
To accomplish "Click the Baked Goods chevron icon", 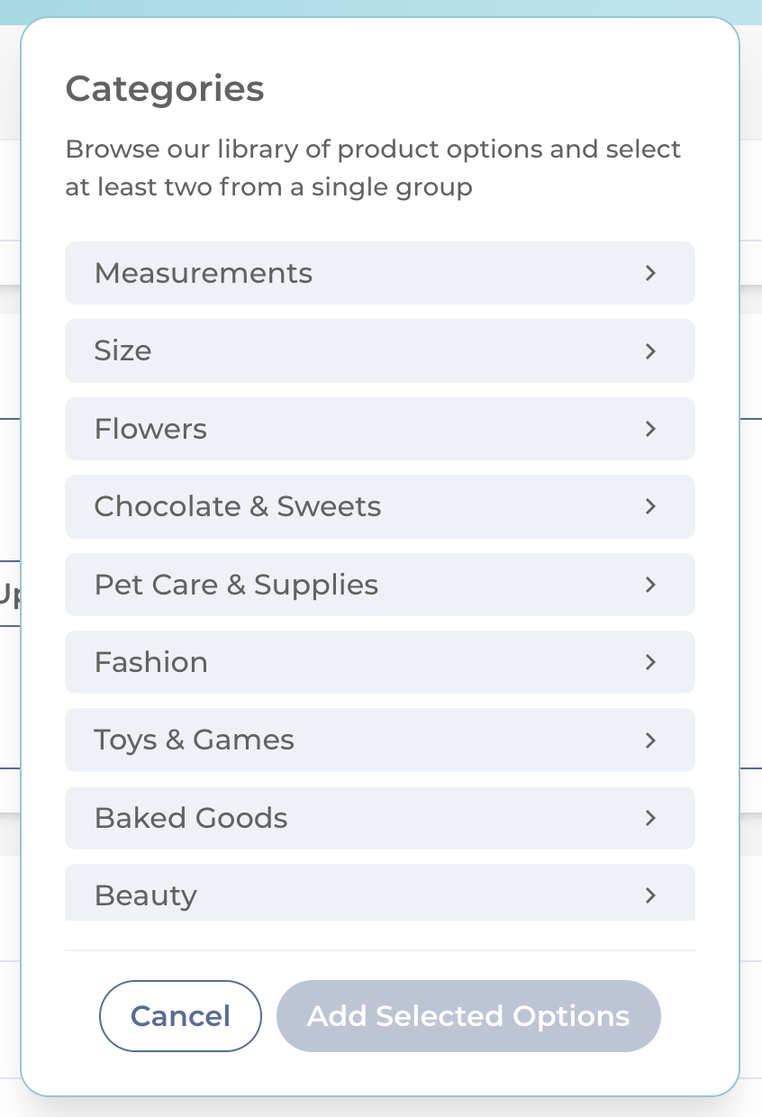I will [x=650, y=818].
